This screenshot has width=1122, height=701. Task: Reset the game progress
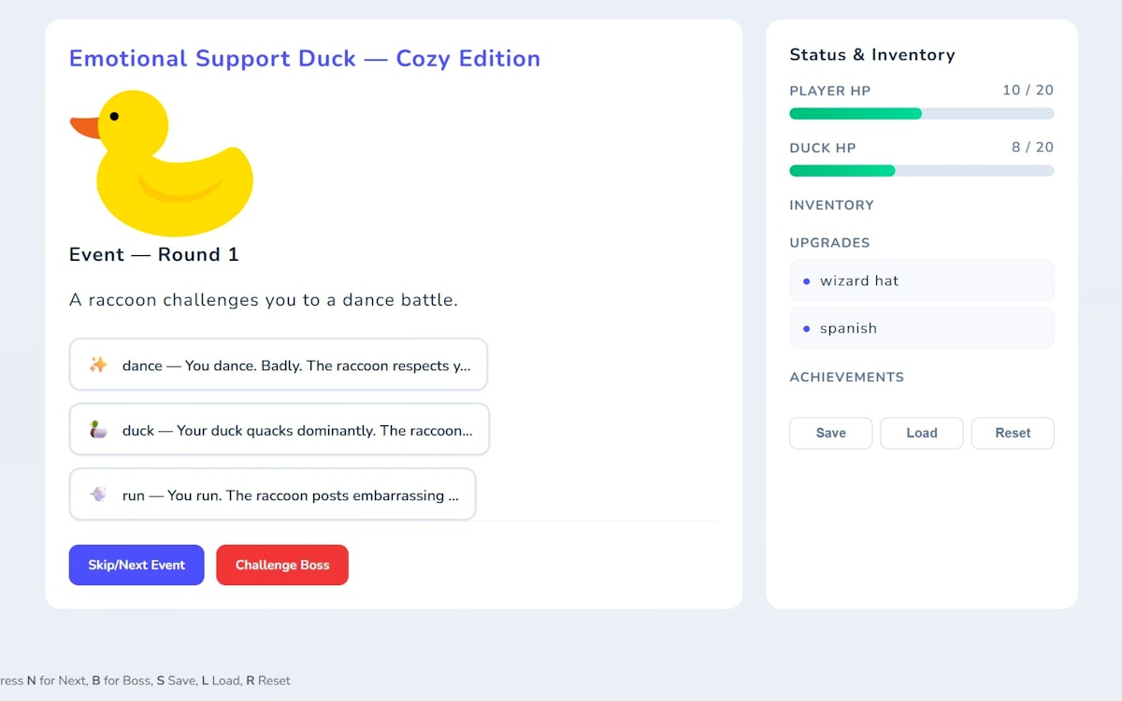click(1013, 433)
